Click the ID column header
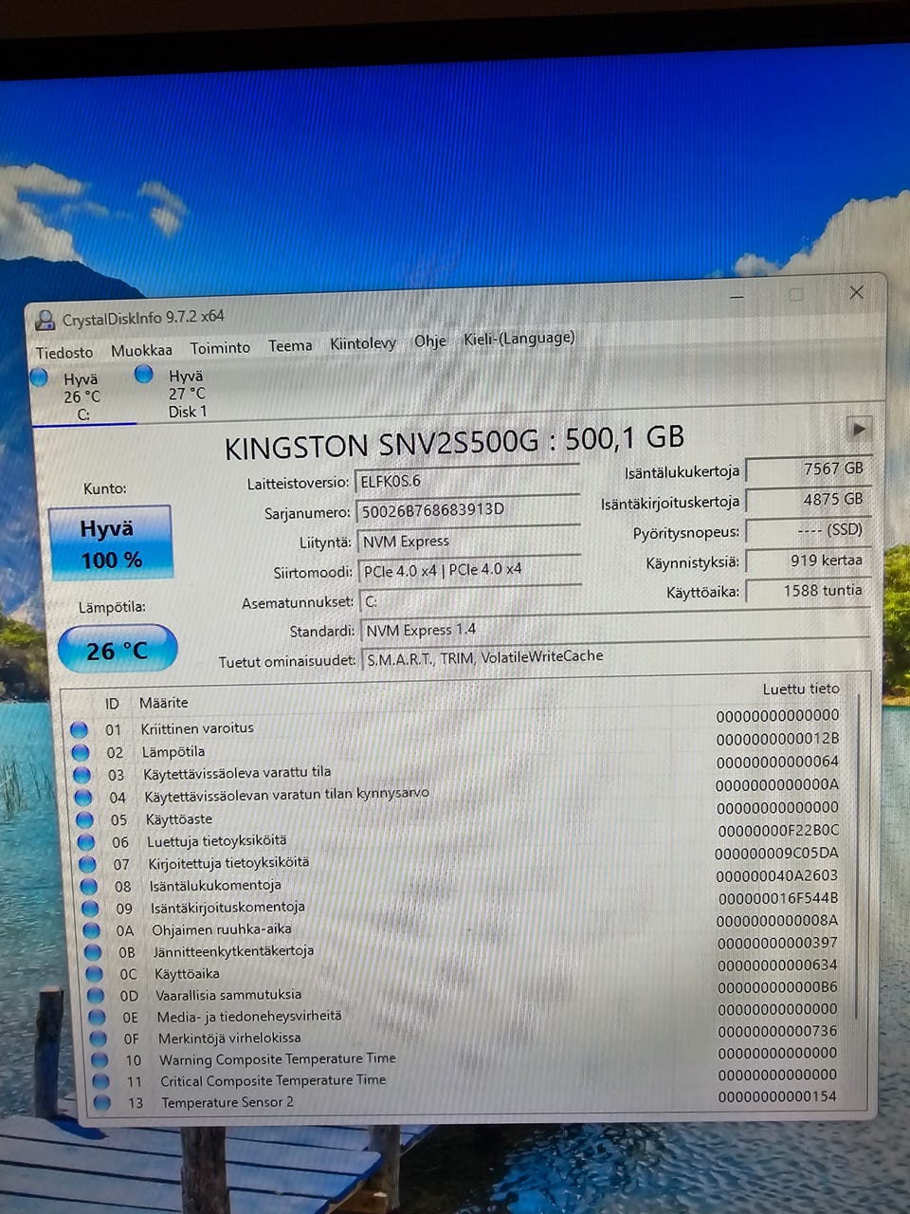 [112, 704]
